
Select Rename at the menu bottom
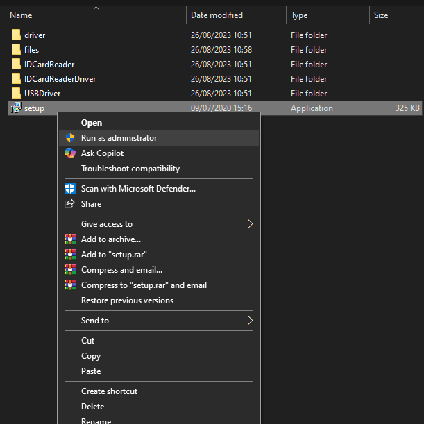tap(159, 420)
